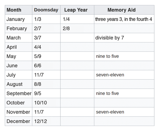
Task: Select the March doomsday 3/7 cell
Action: click(x=38, y=38)
